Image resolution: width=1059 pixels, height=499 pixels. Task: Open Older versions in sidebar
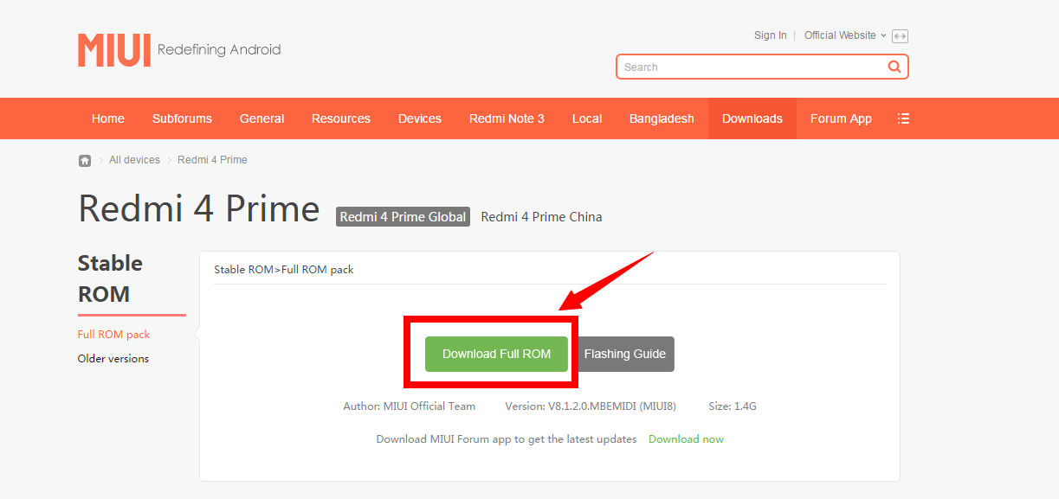tap(113, 359)
